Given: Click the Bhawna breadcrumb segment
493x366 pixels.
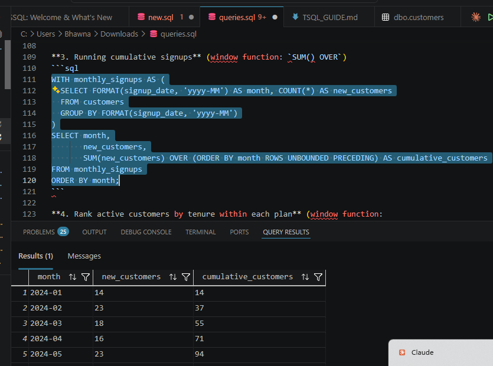Looking at the screenshot, I should pyautogui.click(x=77, y=34).
